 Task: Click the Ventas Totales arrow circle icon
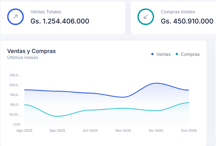click(x=16, y=17)
